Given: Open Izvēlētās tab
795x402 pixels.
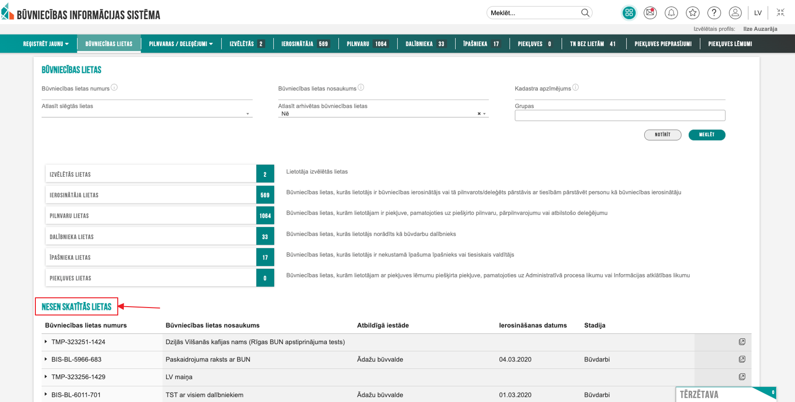Looking at the screenshot, I should point(247,44).
